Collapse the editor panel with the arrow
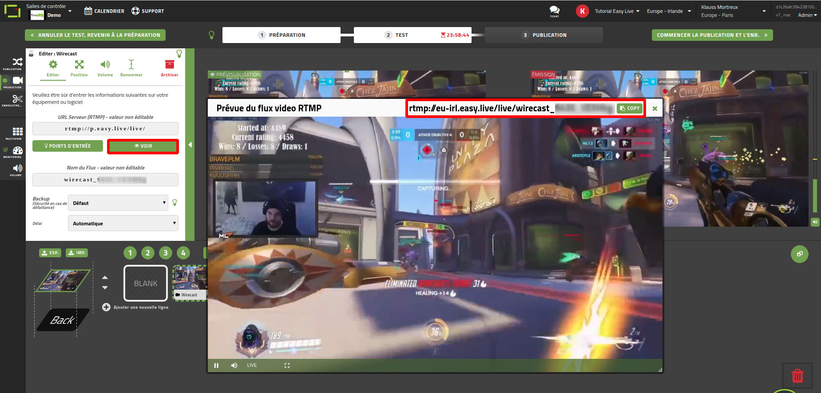The image size is (821, 393). point(190,145)
